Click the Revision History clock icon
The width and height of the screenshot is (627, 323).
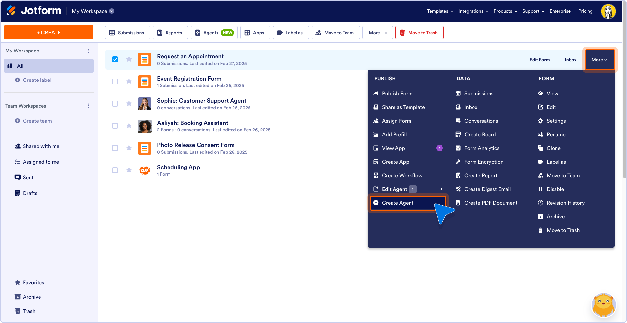(x=540, y=203)
